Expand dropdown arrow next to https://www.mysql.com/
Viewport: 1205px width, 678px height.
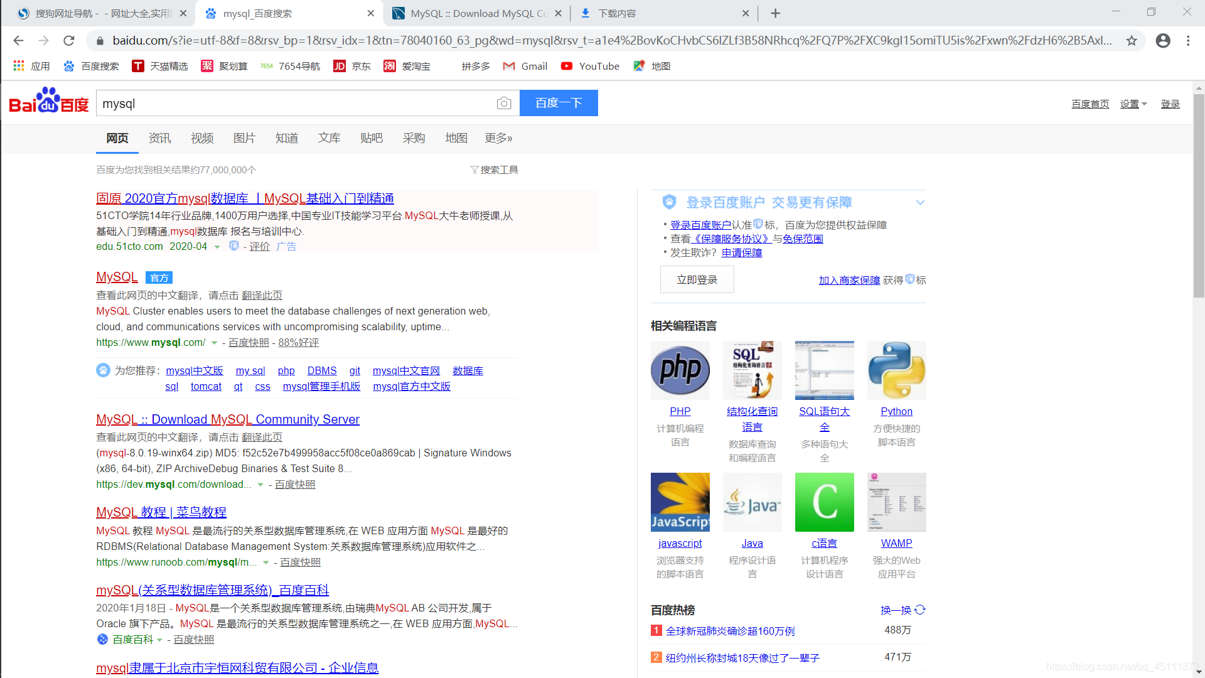(x=215, y=343)
